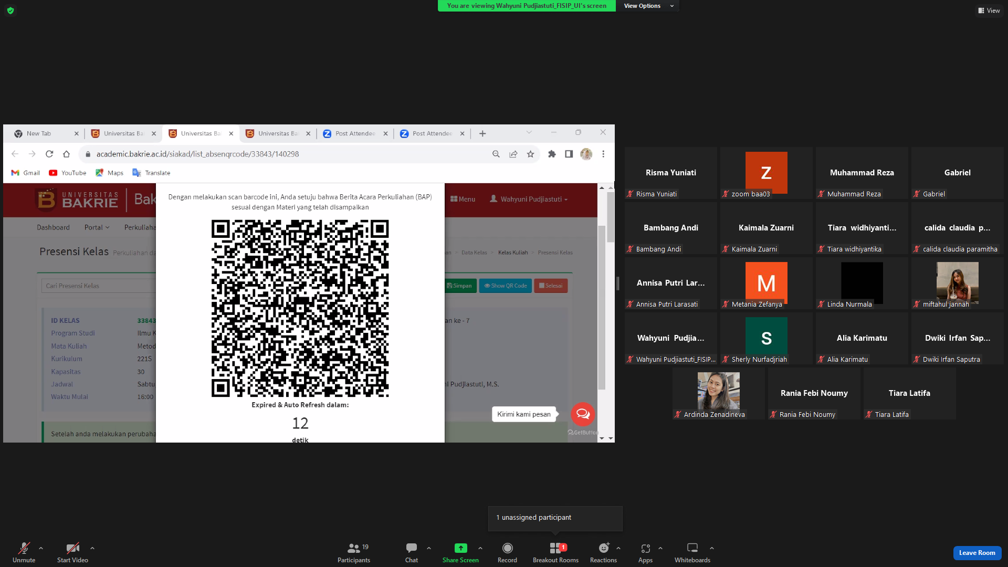1008x567 pixels.
Task: Expand the Portal nav dropdown
Action: 97,227
